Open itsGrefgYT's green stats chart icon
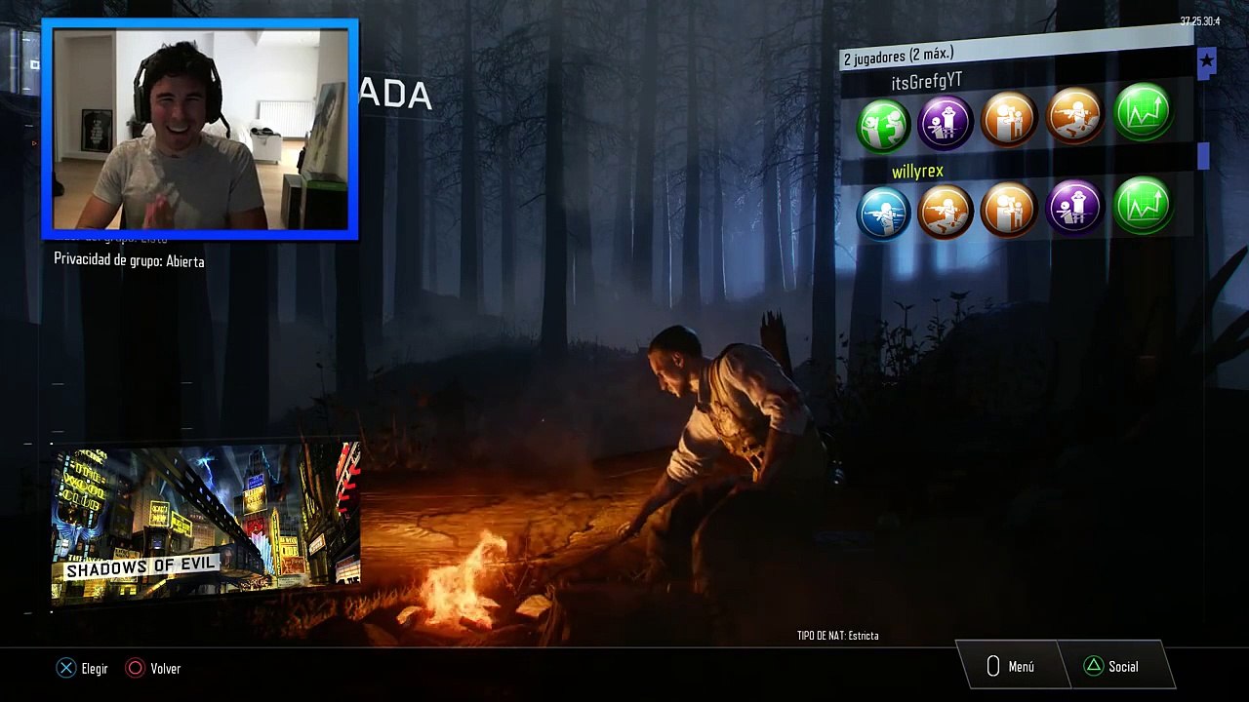Viewport: 1249px width, 702px height. click(1142, 112)
